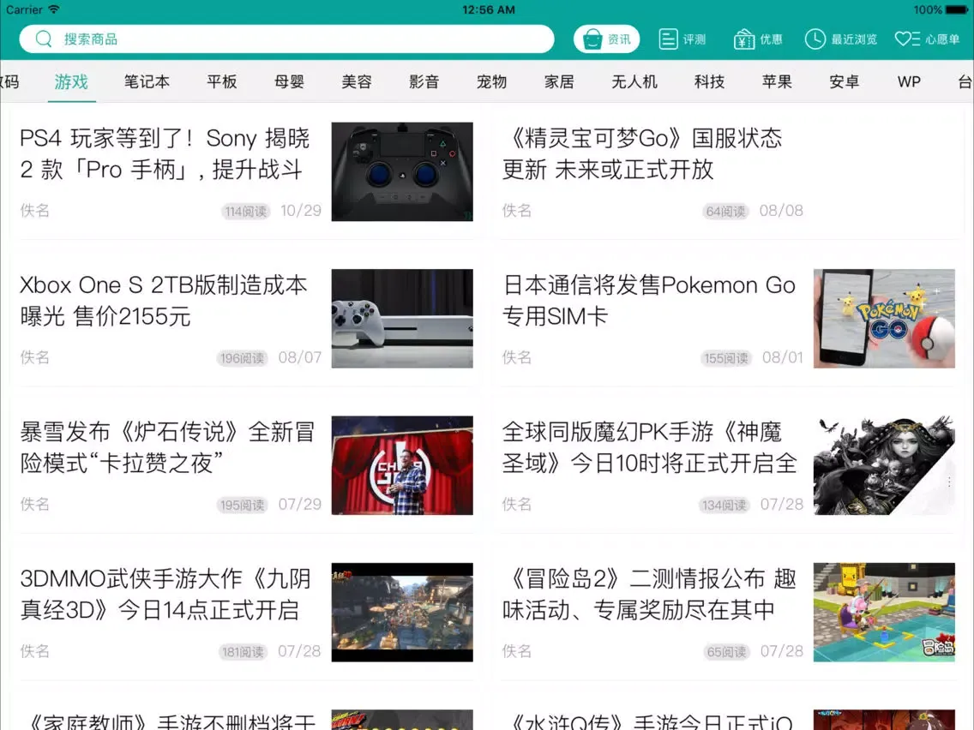974x730 pixels.
Task: Click the 64阅读 read count badge
Action: tap(725, 211)
